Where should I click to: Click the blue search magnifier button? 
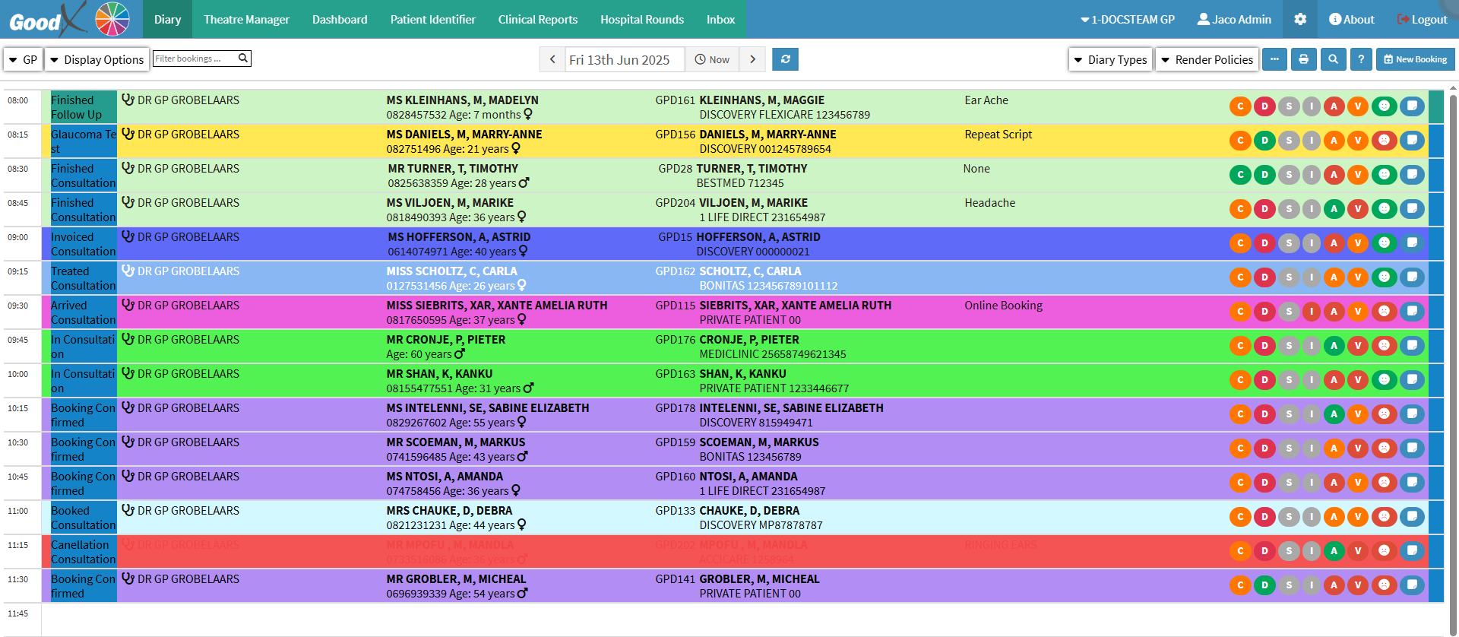1333,59
